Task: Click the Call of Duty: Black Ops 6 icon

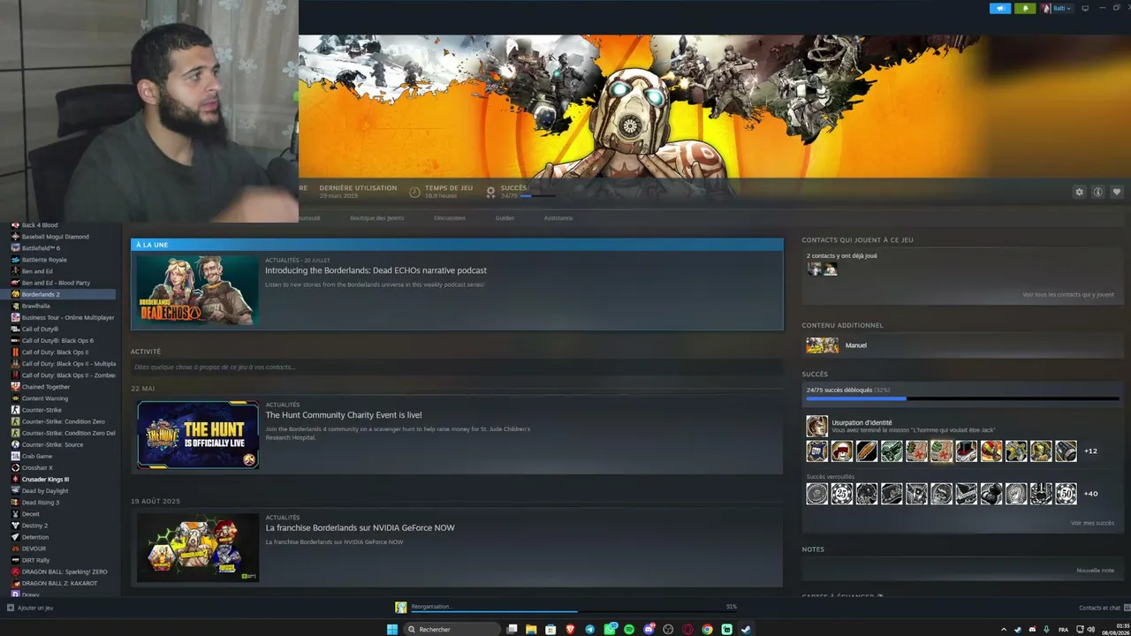Action: pos(15,341)
